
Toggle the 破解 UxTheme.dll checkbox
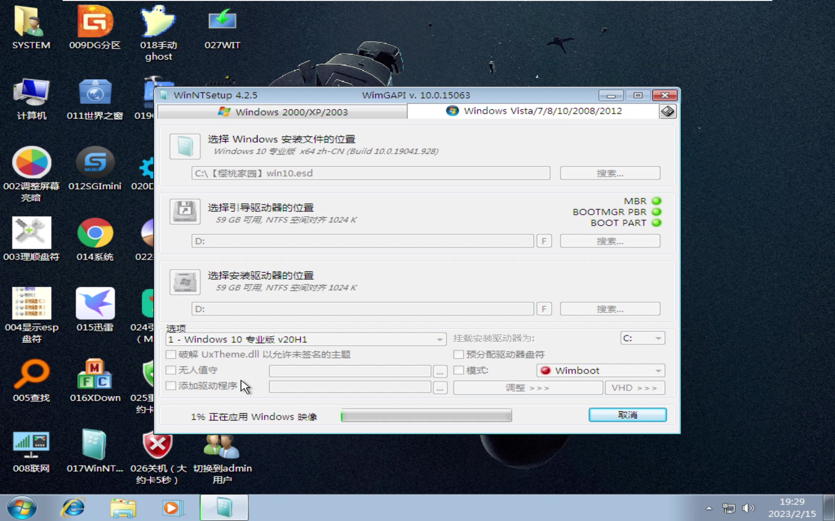171,354
